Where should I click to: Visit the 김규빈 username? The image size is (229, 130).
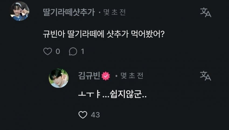coord(89,76)
